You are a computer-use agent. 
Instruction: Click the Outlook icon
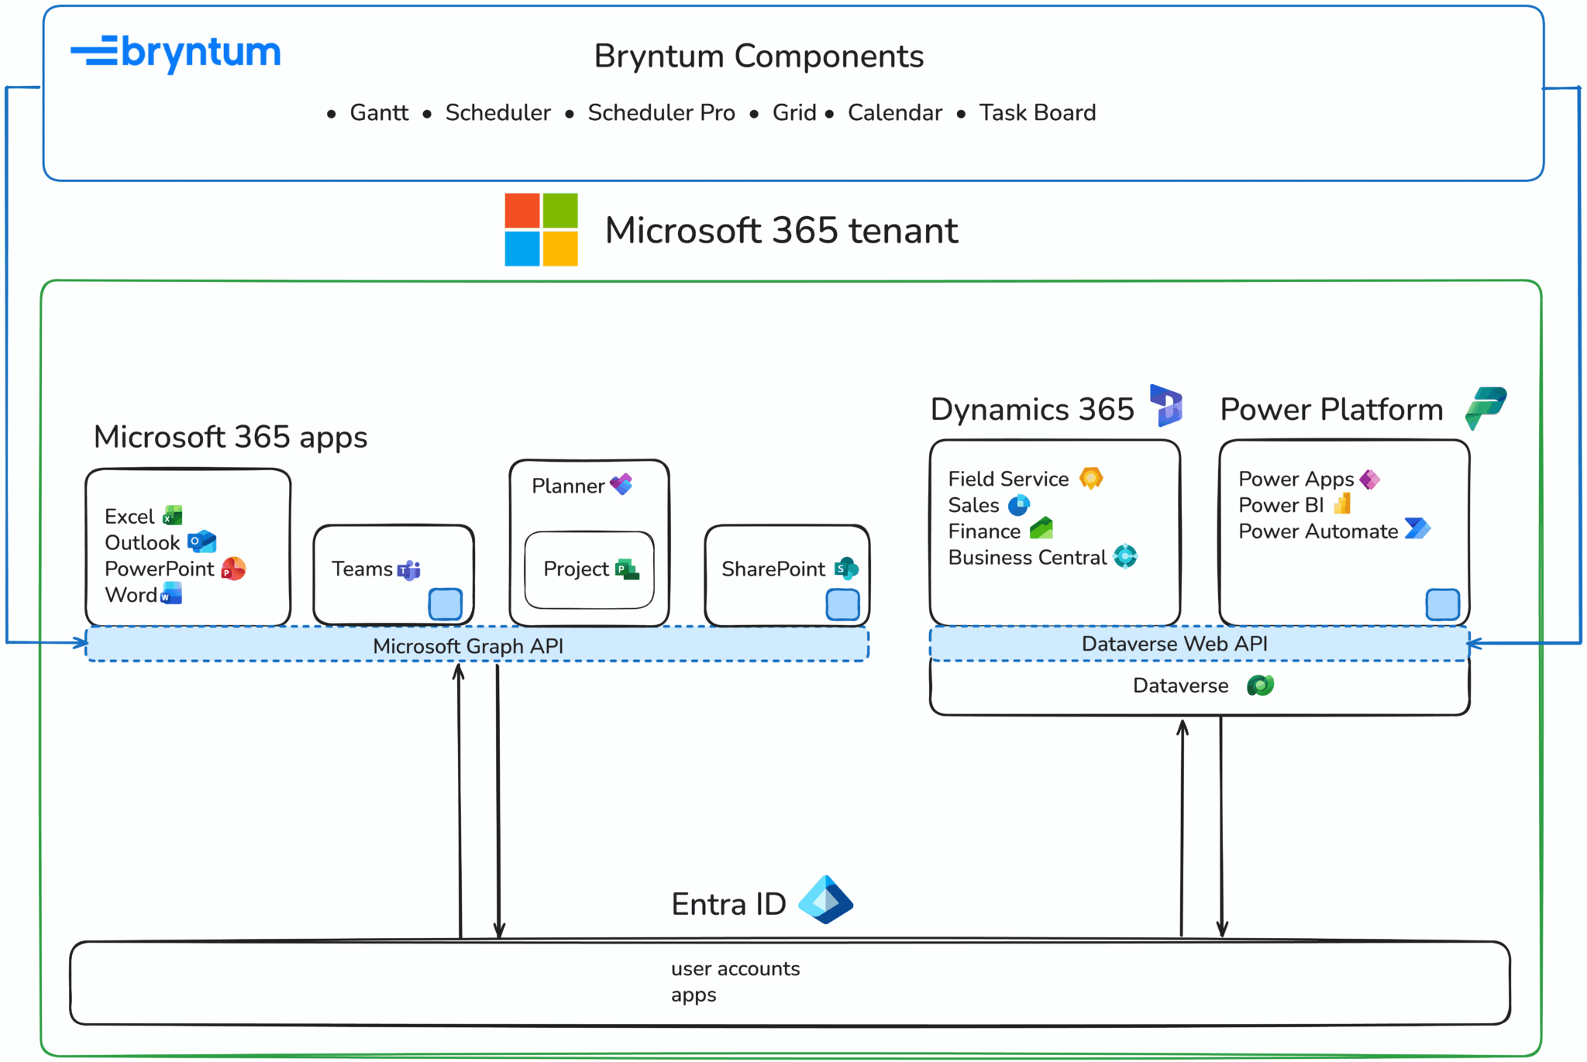pos(201,541)
